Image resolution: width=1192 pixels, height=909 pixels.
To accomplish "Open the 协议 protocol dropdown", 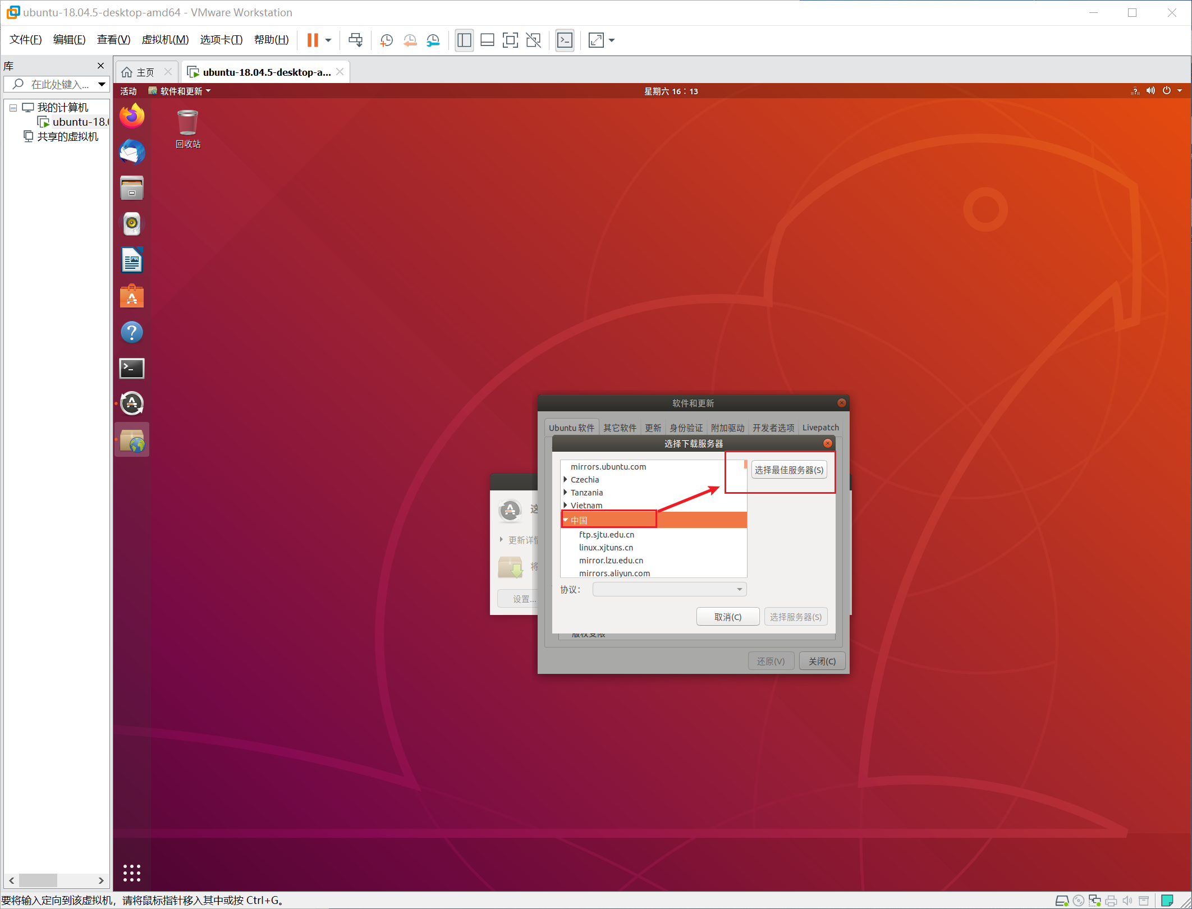I will point(670,589).
